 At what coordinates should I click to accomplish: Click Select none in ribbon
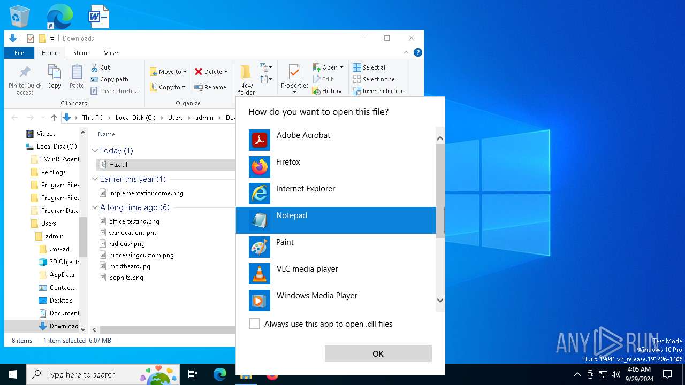[x=374, y=79]
